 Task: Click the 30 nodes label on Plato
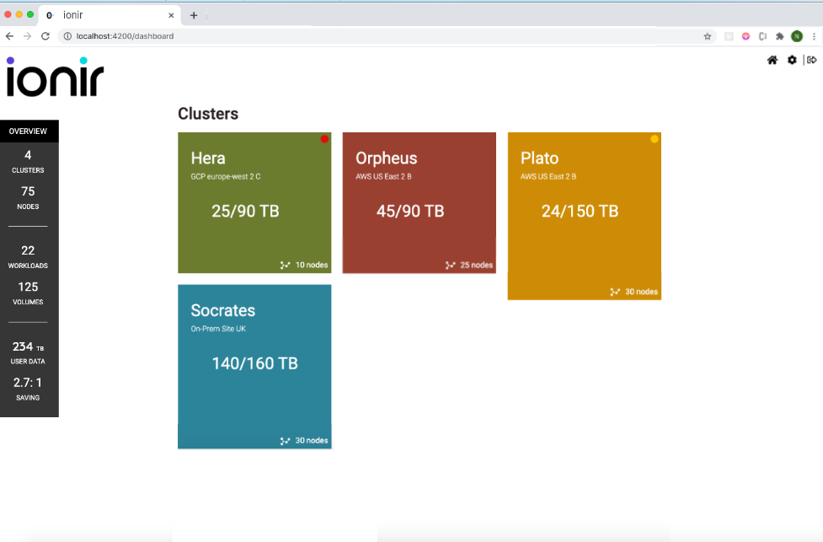[641, 292]
